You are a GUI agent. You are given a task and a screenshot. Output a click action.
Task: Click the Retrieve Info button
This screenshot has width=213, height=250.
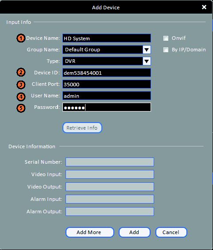[82, 128]
